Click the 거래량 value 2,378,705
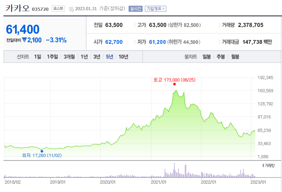 251,25
